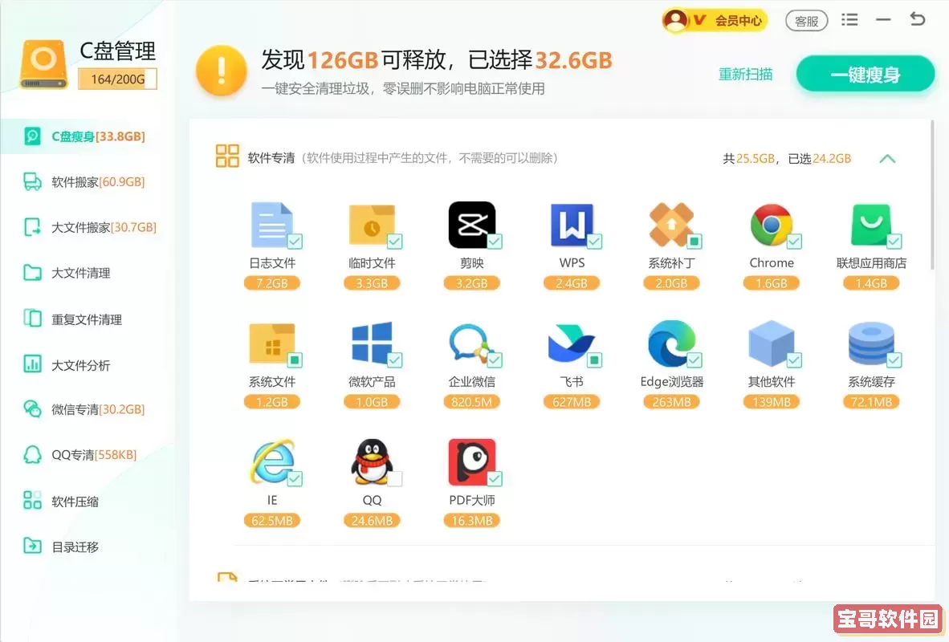949x642 pixels.
Task: Uncheck the 临时文件 checkbox
Action: click(394, 242)
